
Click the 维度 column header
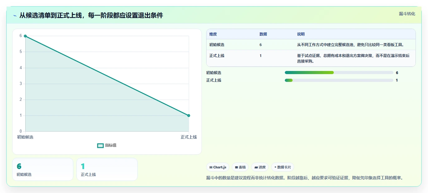point(213,34)
